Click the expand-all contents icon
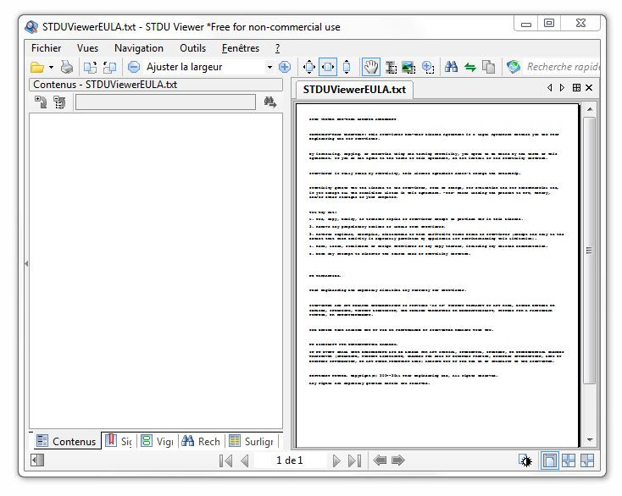 (x=41, y=102)
